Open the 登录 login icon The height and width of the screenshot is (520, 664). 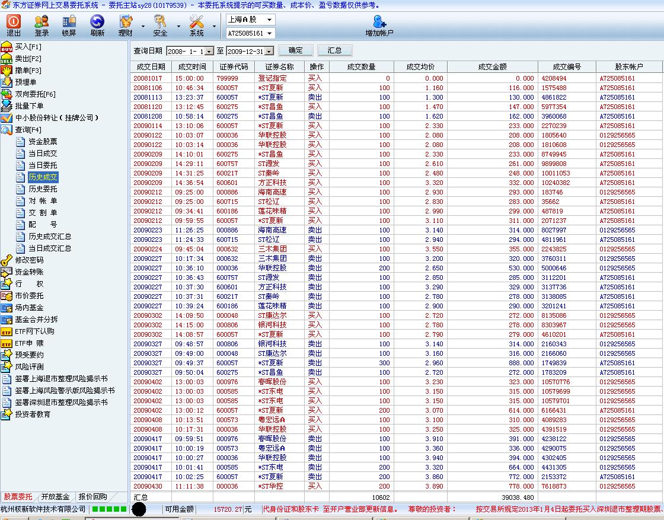pyautogui.click(x=41, y=21)
